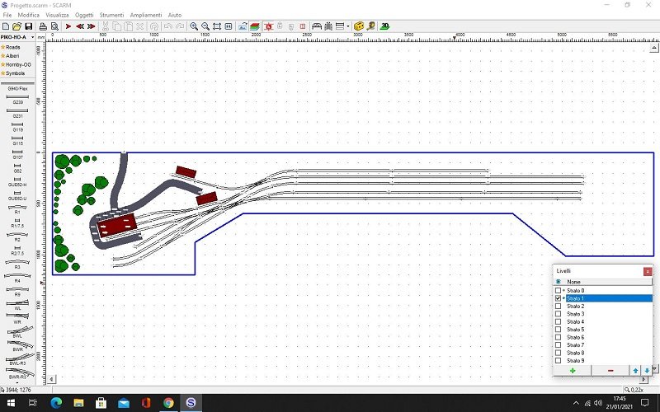The width and height of the screenshot is (660, 412).
Task: Uncheck the Strato 1 layer checkbox
Action: tap(559, 298)
